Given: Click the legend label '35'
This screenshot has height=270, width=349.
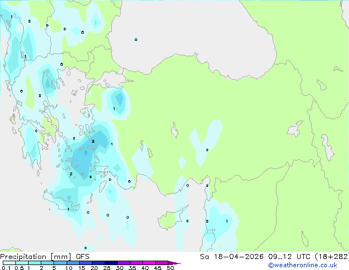Looking at the screenshot, I should [132, 268].
